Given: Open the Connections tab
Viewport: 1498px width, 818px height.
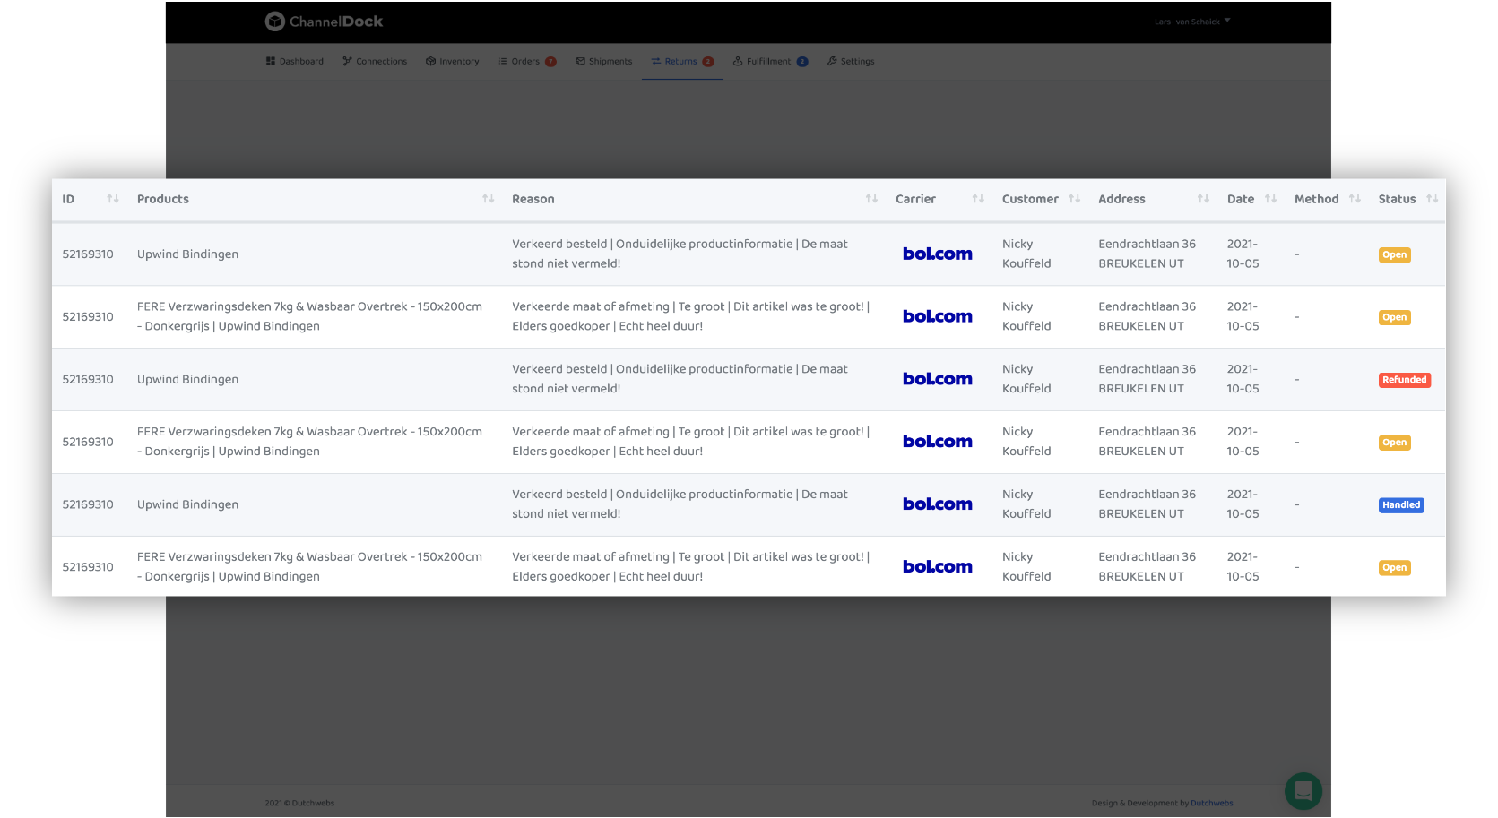Looking at the screenshot, I should point(375,62).
